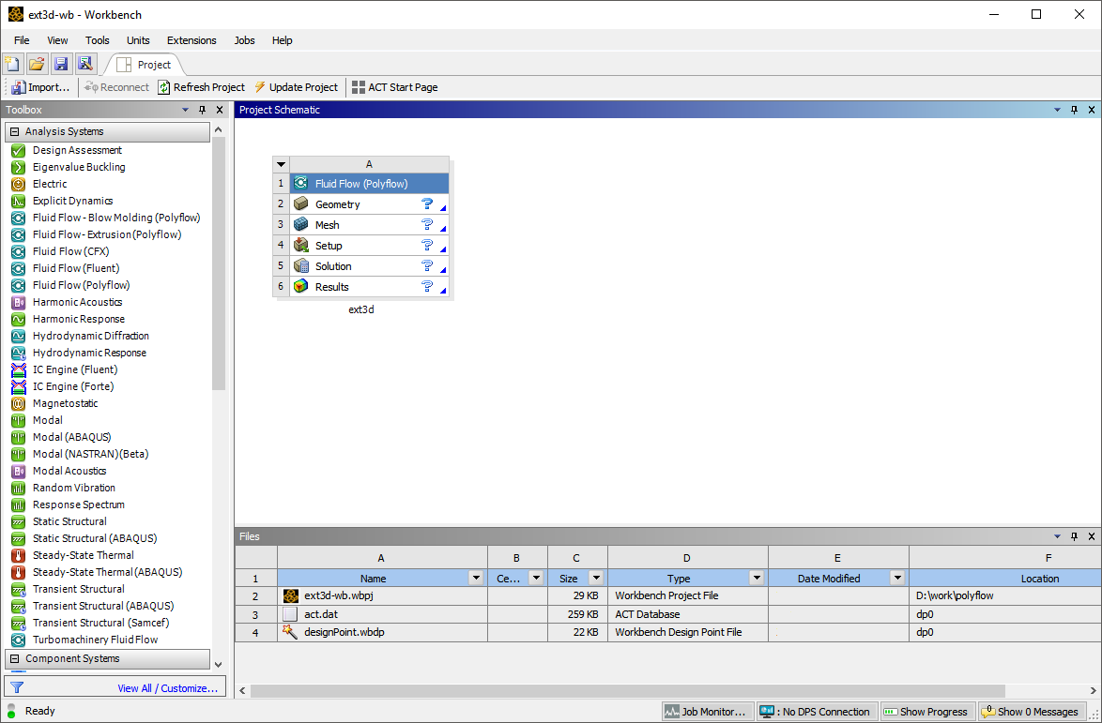Viewport: 1102px width, 723px height.
Task: Open the Help menu
Action: [x=283, y=40]
